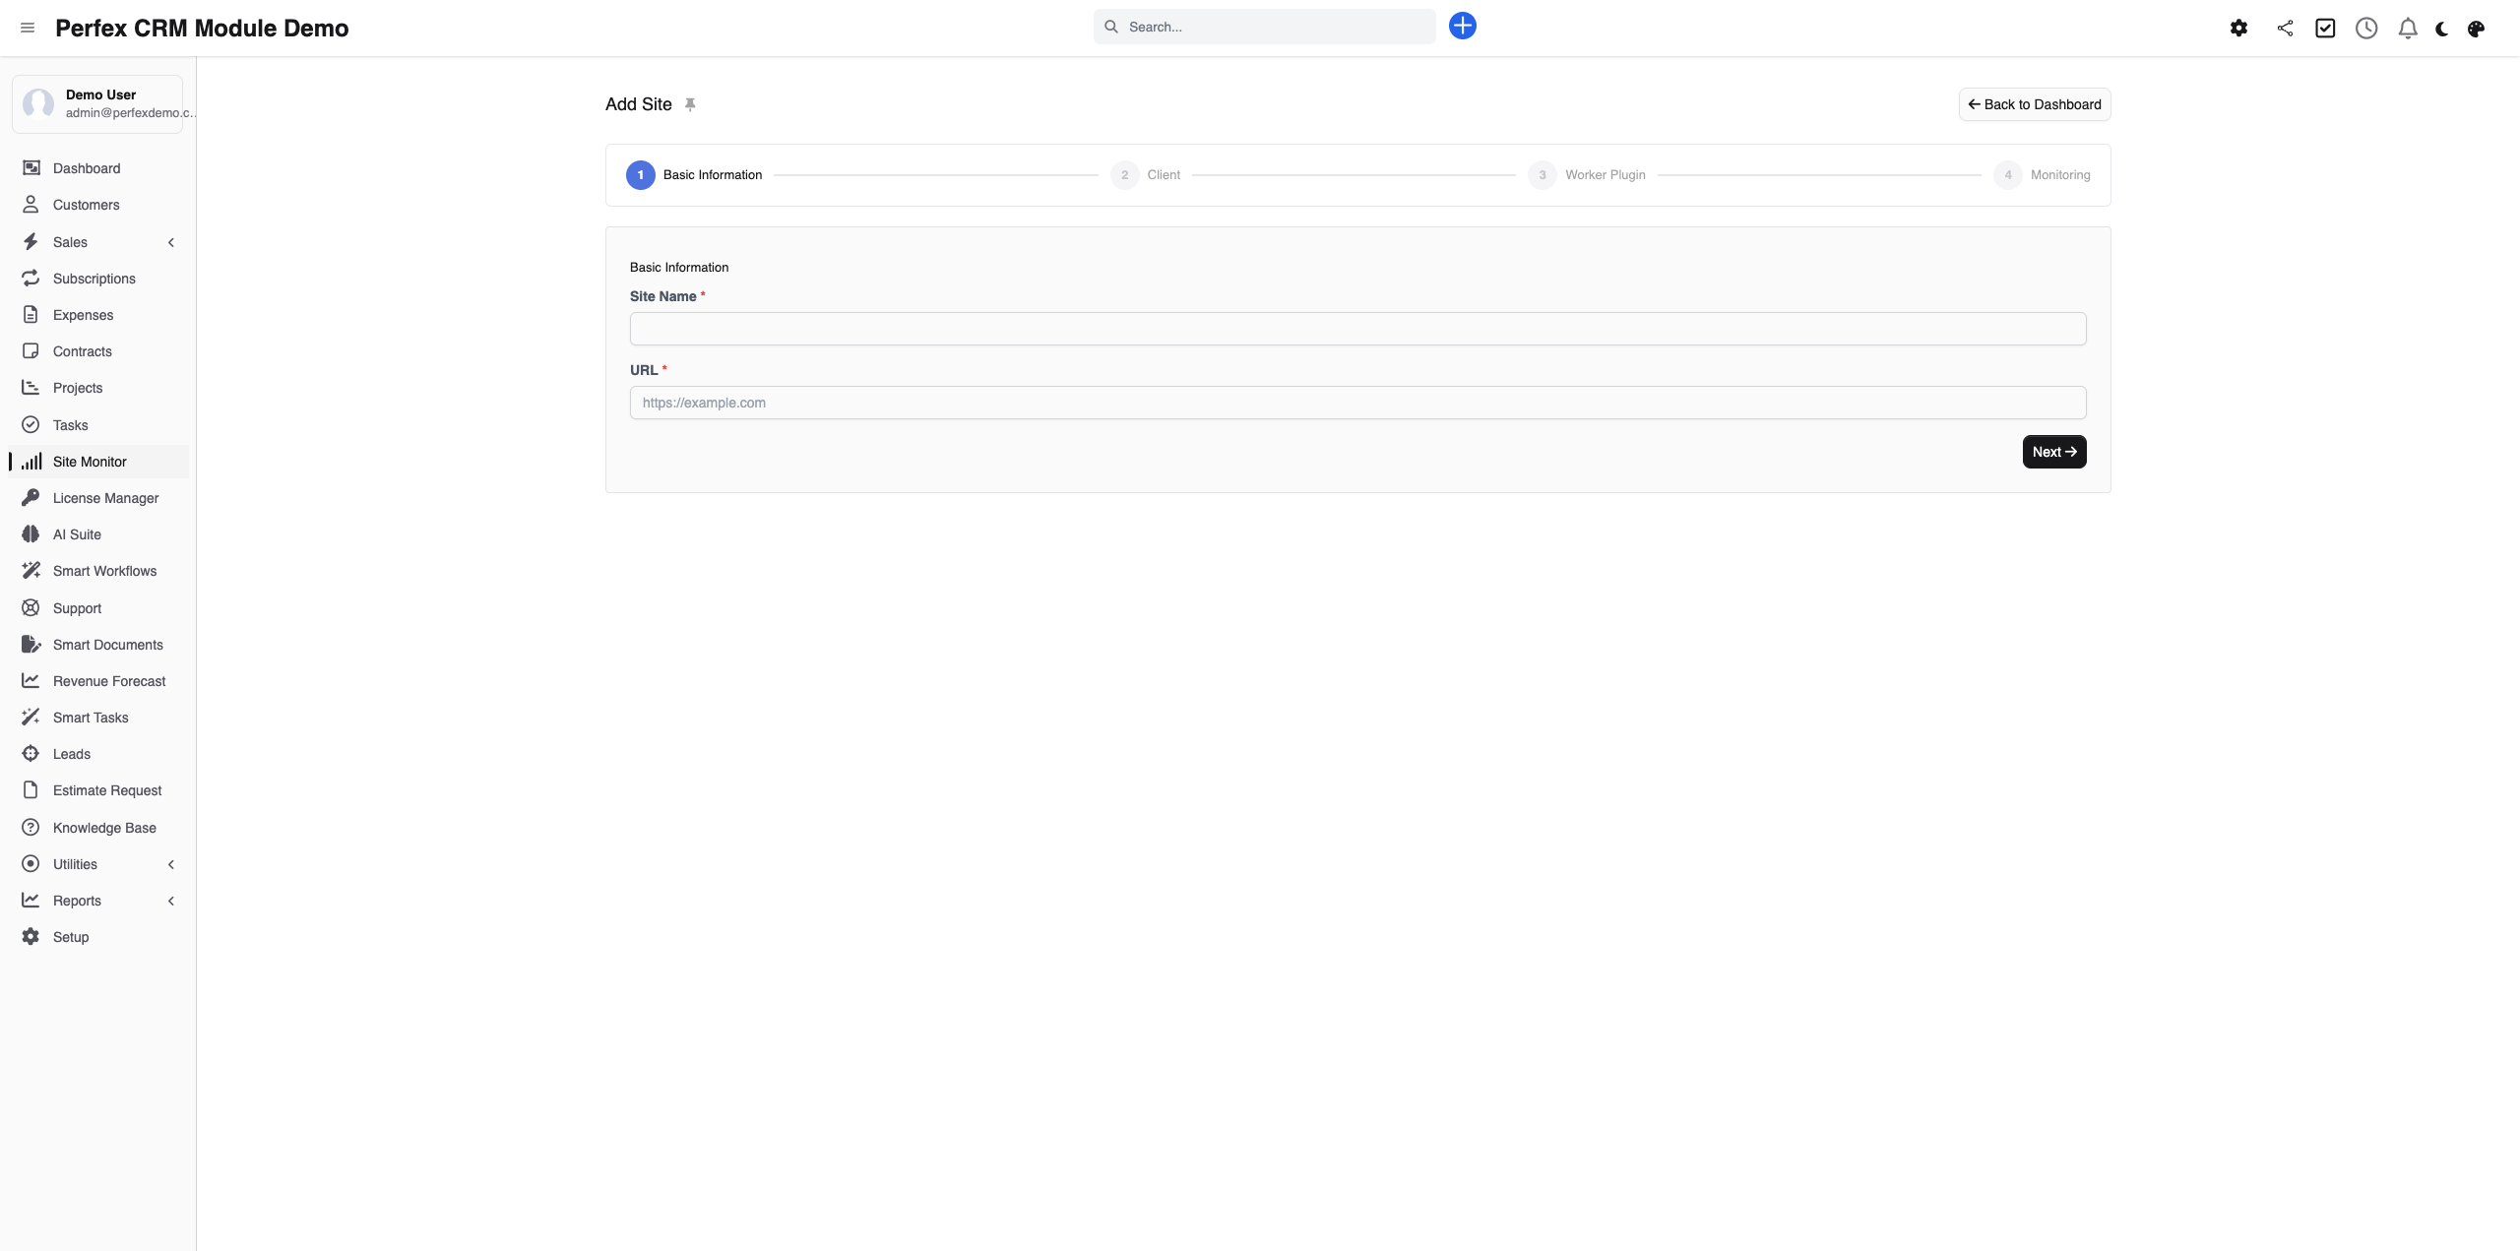Toggle the hamburger sidebar menu
2520x1251 pixels.
28,28
